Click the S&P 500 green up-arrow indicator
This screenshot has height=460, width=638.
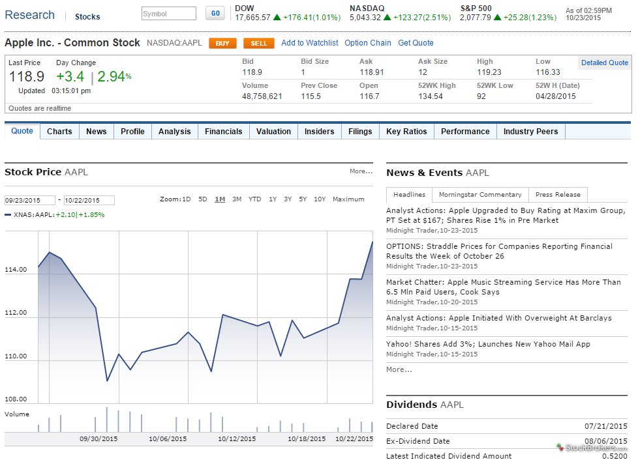click(497, 18)
